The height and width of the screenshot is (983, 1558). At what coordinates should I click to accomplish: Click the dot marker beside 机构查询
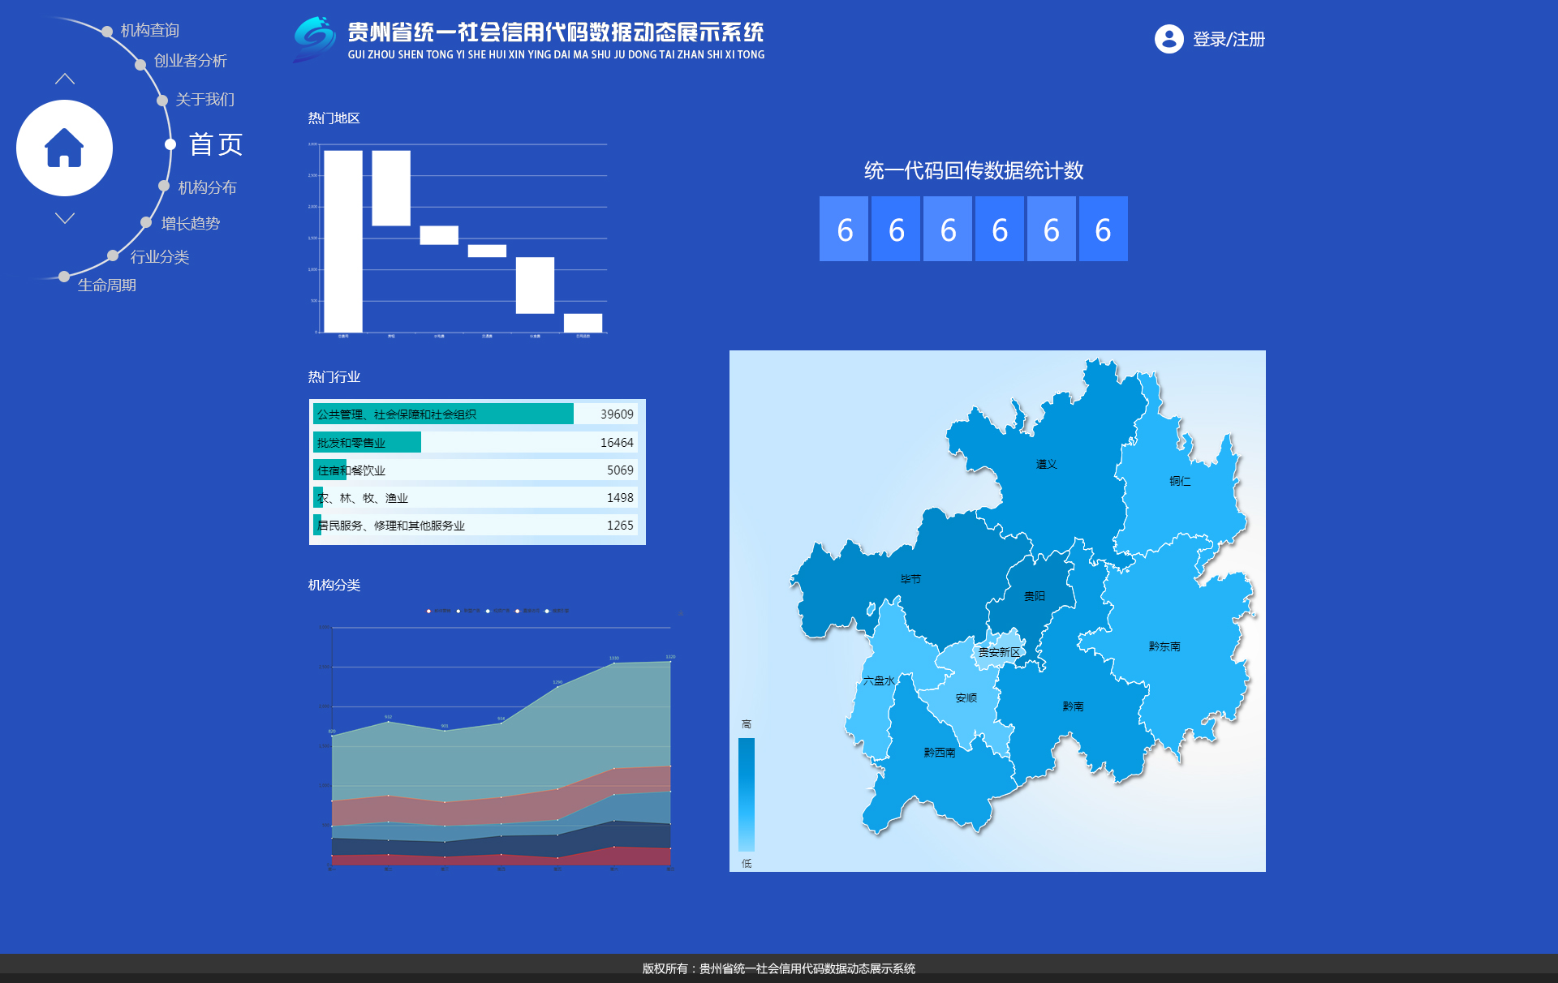[107, 32]
